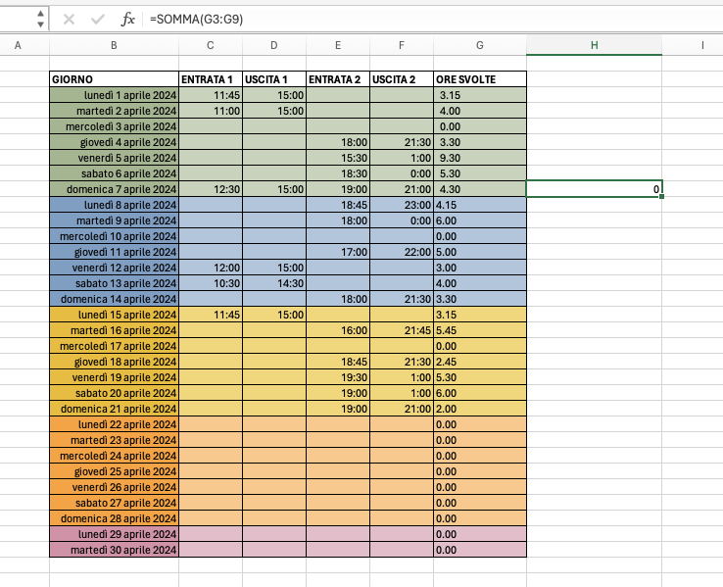Select cell domenica 14 aprile 2024

(114, 299)
